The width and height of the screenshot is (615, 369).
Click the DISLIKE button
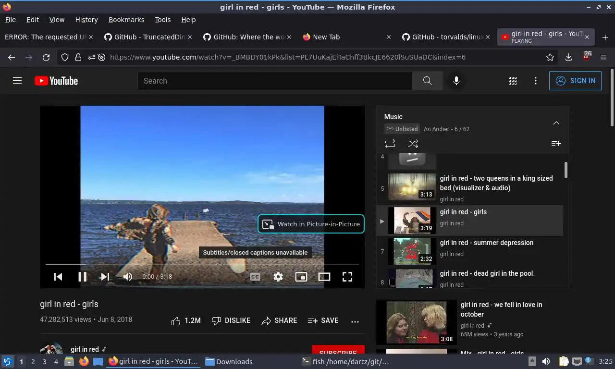[x=231, y=320]
